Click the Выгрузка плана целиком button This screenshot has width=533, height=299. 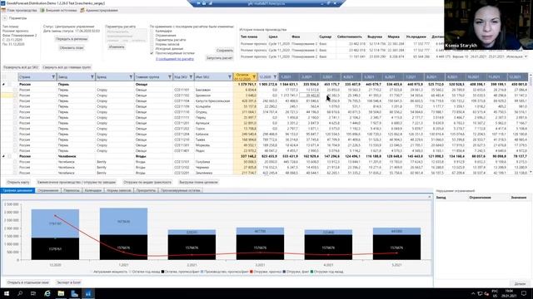(x=198, y=183)
